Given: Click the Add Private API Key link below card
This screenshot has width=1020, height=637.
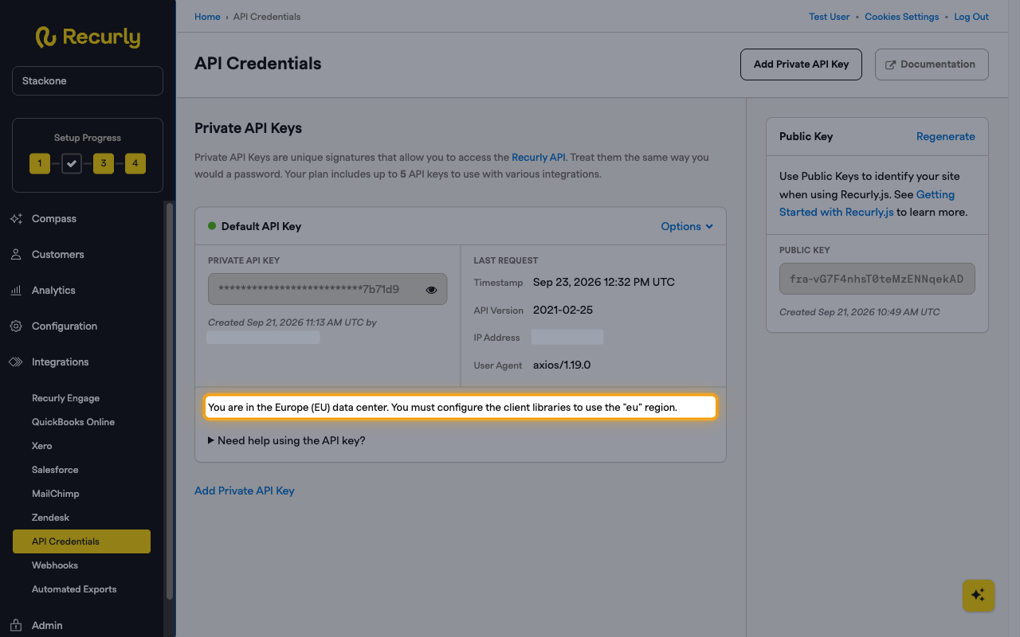Looking at the screenshot, I should [x=245, y=490].
